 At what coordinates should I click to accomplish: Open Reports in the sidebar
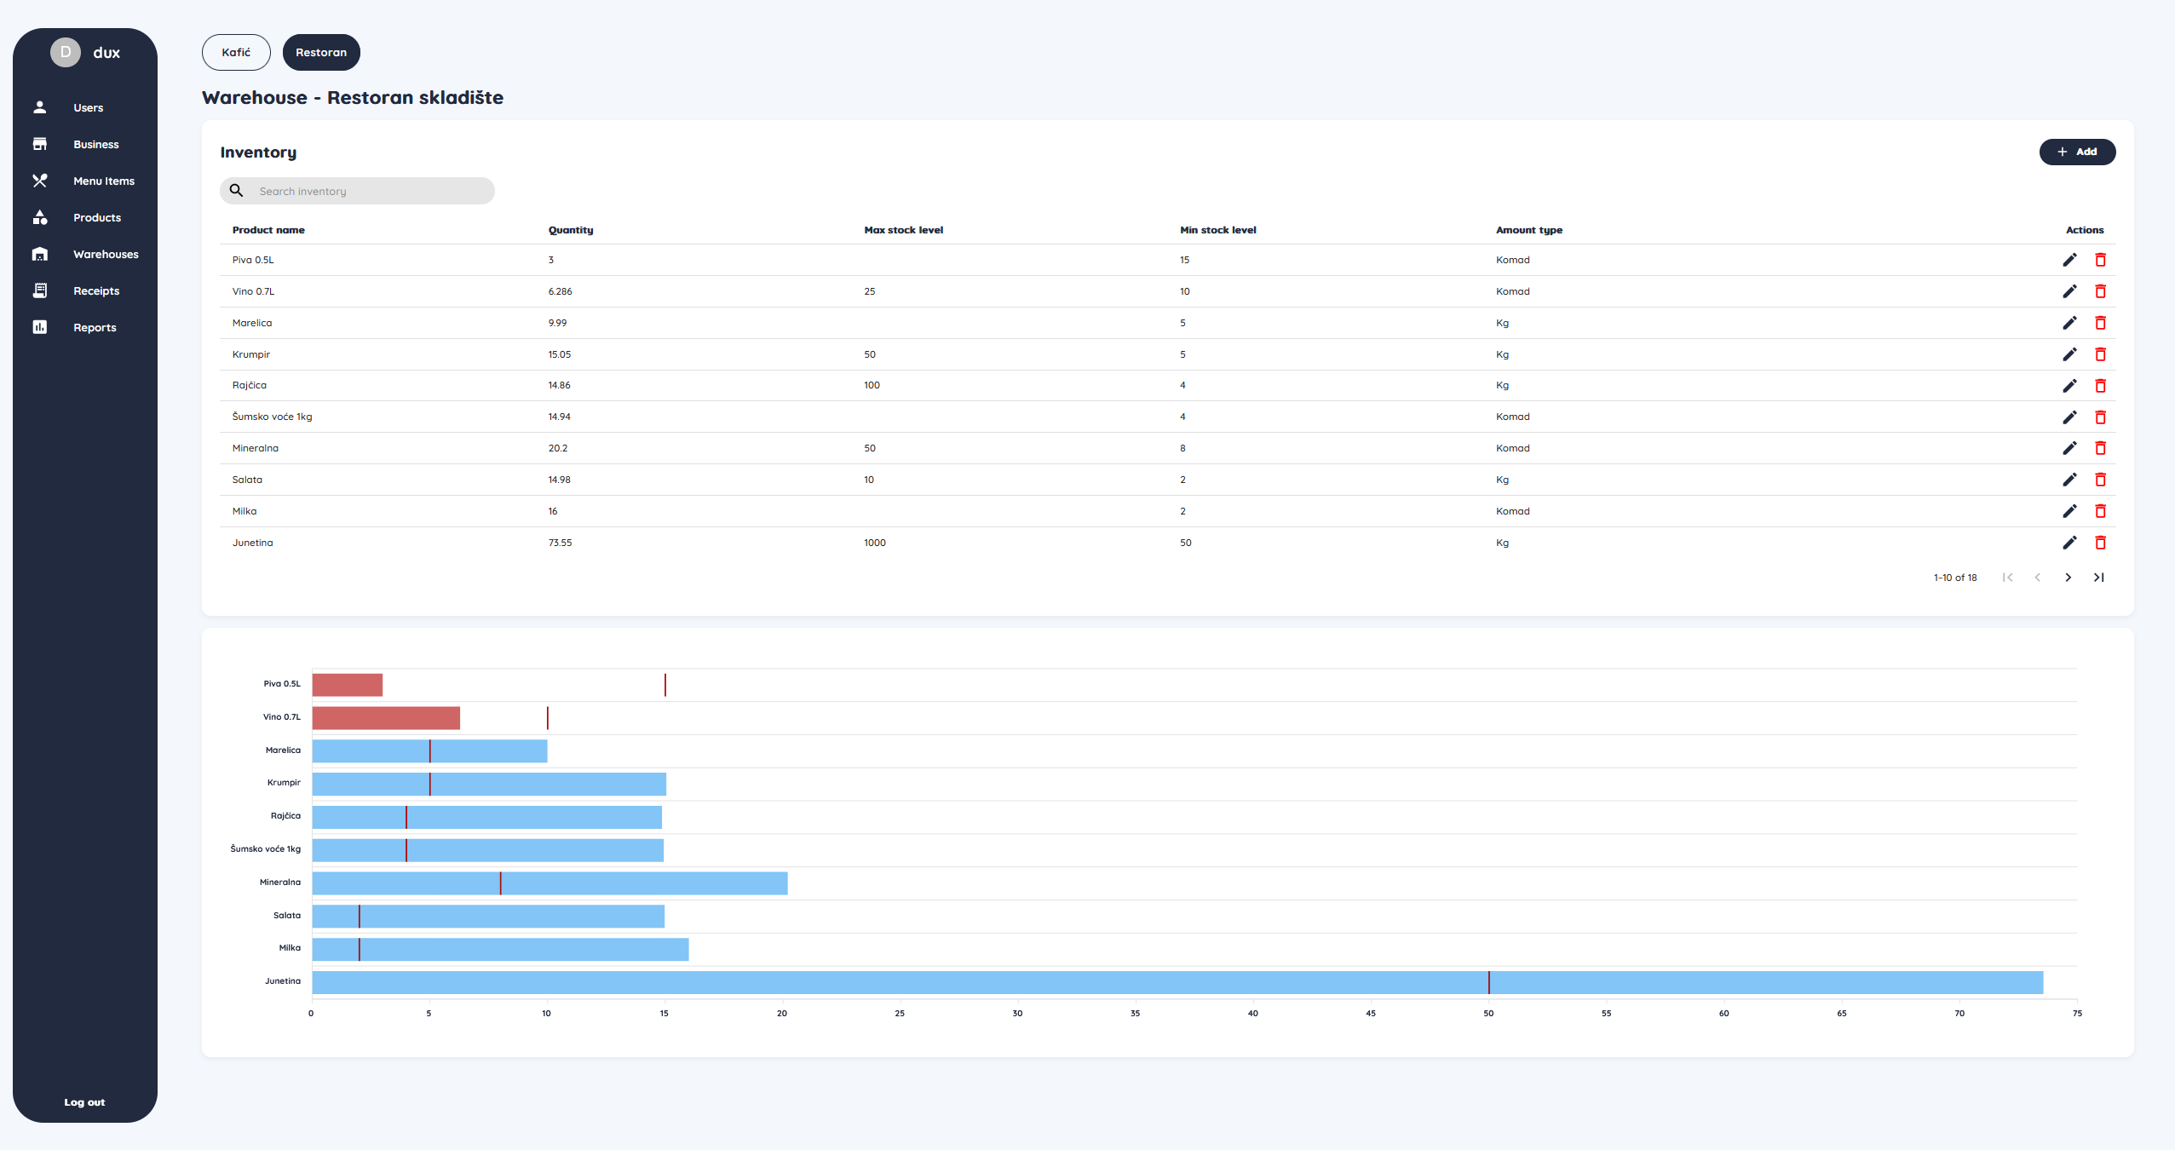[x=94, y=327]
